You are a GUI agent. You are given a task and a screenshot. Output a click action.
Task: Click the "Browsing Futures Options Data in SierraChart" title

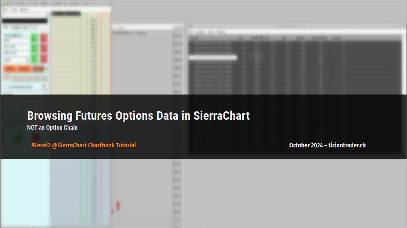tap(138, 116)
